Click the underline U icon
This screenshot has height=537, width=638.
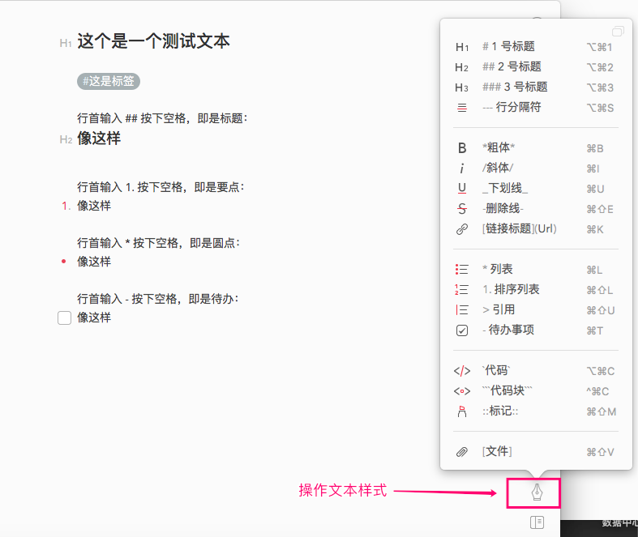pos(462,188)
